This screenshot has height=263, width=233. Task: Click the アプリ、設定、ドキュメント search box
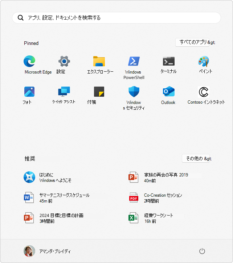point(116,18)
